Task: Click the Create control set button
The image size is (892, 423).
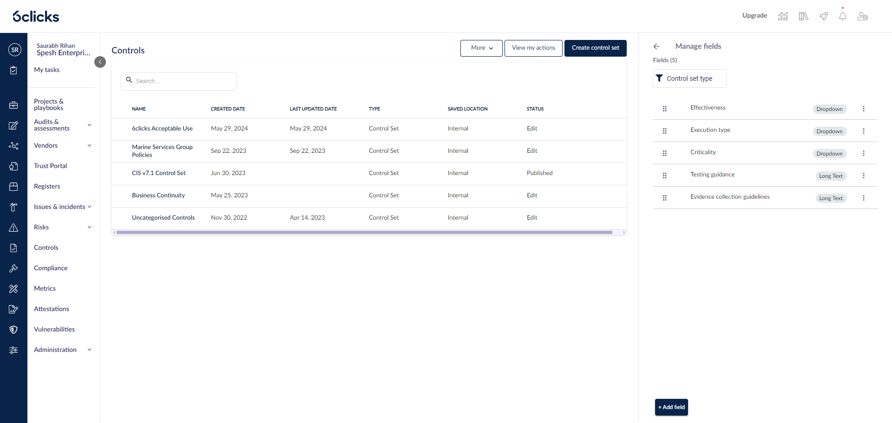Action: pos(595,48)
